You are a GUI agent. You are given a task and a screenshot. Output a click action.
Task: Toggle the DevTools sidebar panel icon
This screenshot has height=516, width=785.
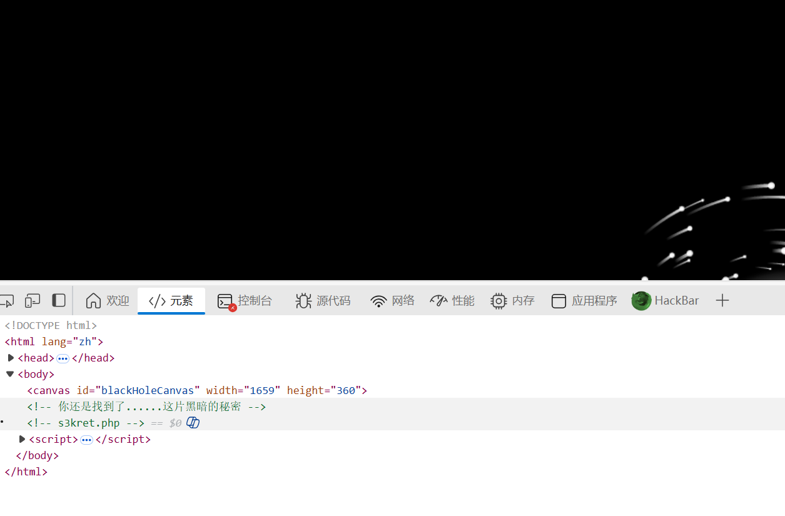click(x=59, y=301)
